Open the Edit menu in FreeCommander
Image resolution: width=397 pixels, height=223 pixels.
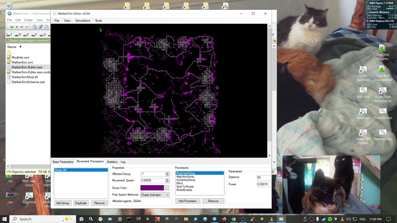tap(18, 20)
